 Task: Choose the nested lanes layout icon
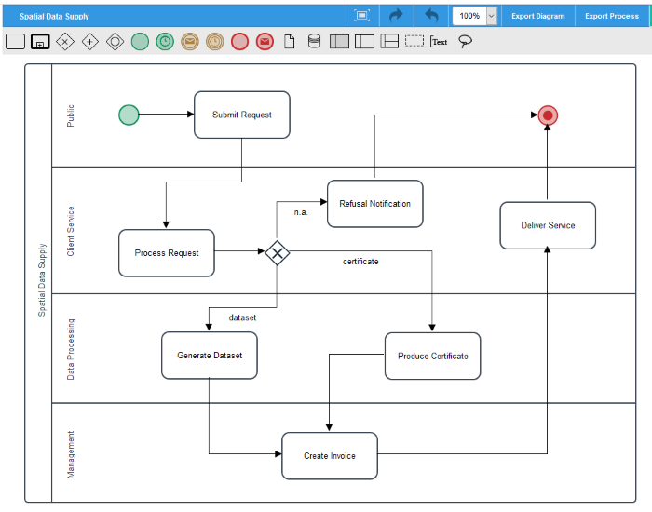coord(389,41)
